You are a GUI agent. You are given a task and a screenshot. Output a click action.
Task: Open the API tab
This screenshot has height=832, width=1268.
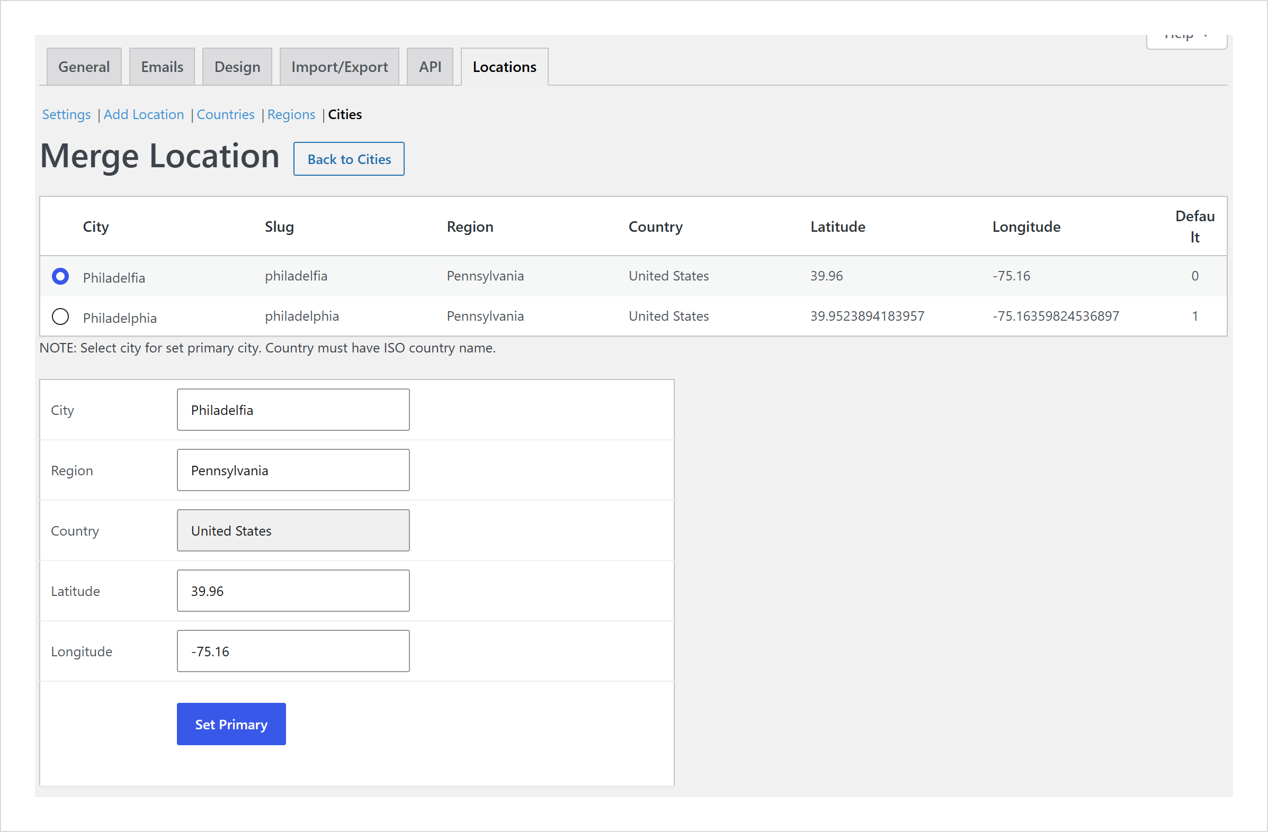[x=430, y=67]
